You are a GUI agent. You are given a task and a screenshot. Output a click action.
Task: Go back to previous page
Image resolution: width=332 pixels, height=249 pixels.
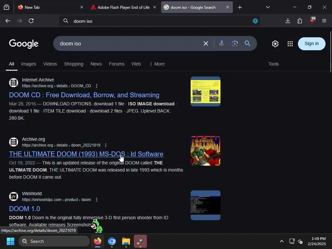[8, 21]
